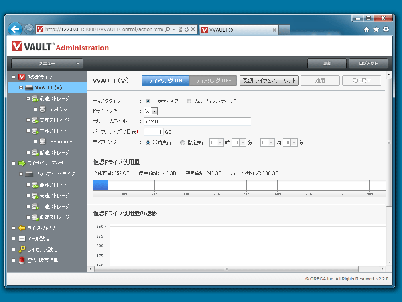Click the browser back arrow button

tap(15, 29)
